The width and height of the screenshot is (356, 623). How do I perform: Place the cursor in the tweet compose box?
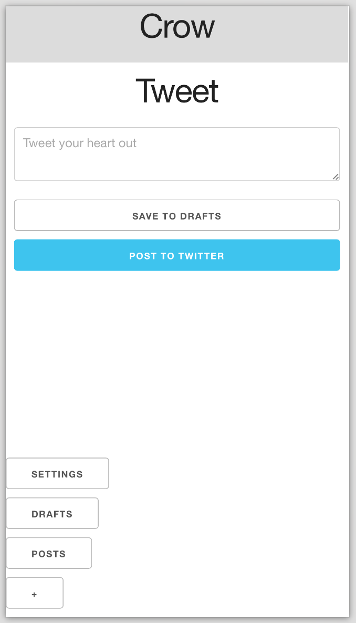pyautogui.click(x=177, y=158)
